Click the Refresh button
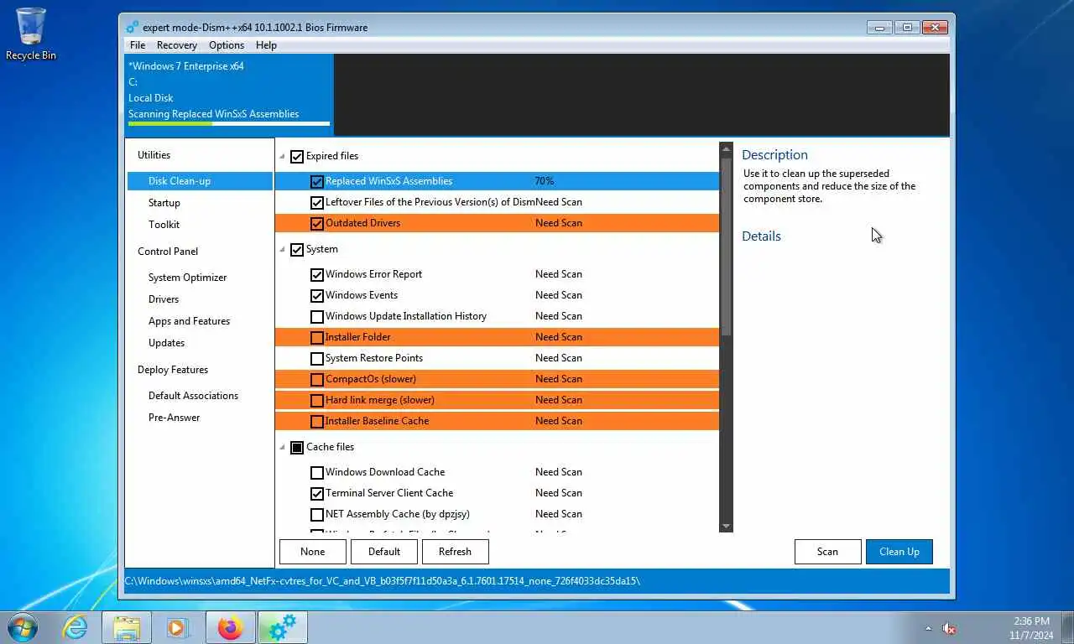This screenshot has height=644, width=1074. tap(455, 552)
